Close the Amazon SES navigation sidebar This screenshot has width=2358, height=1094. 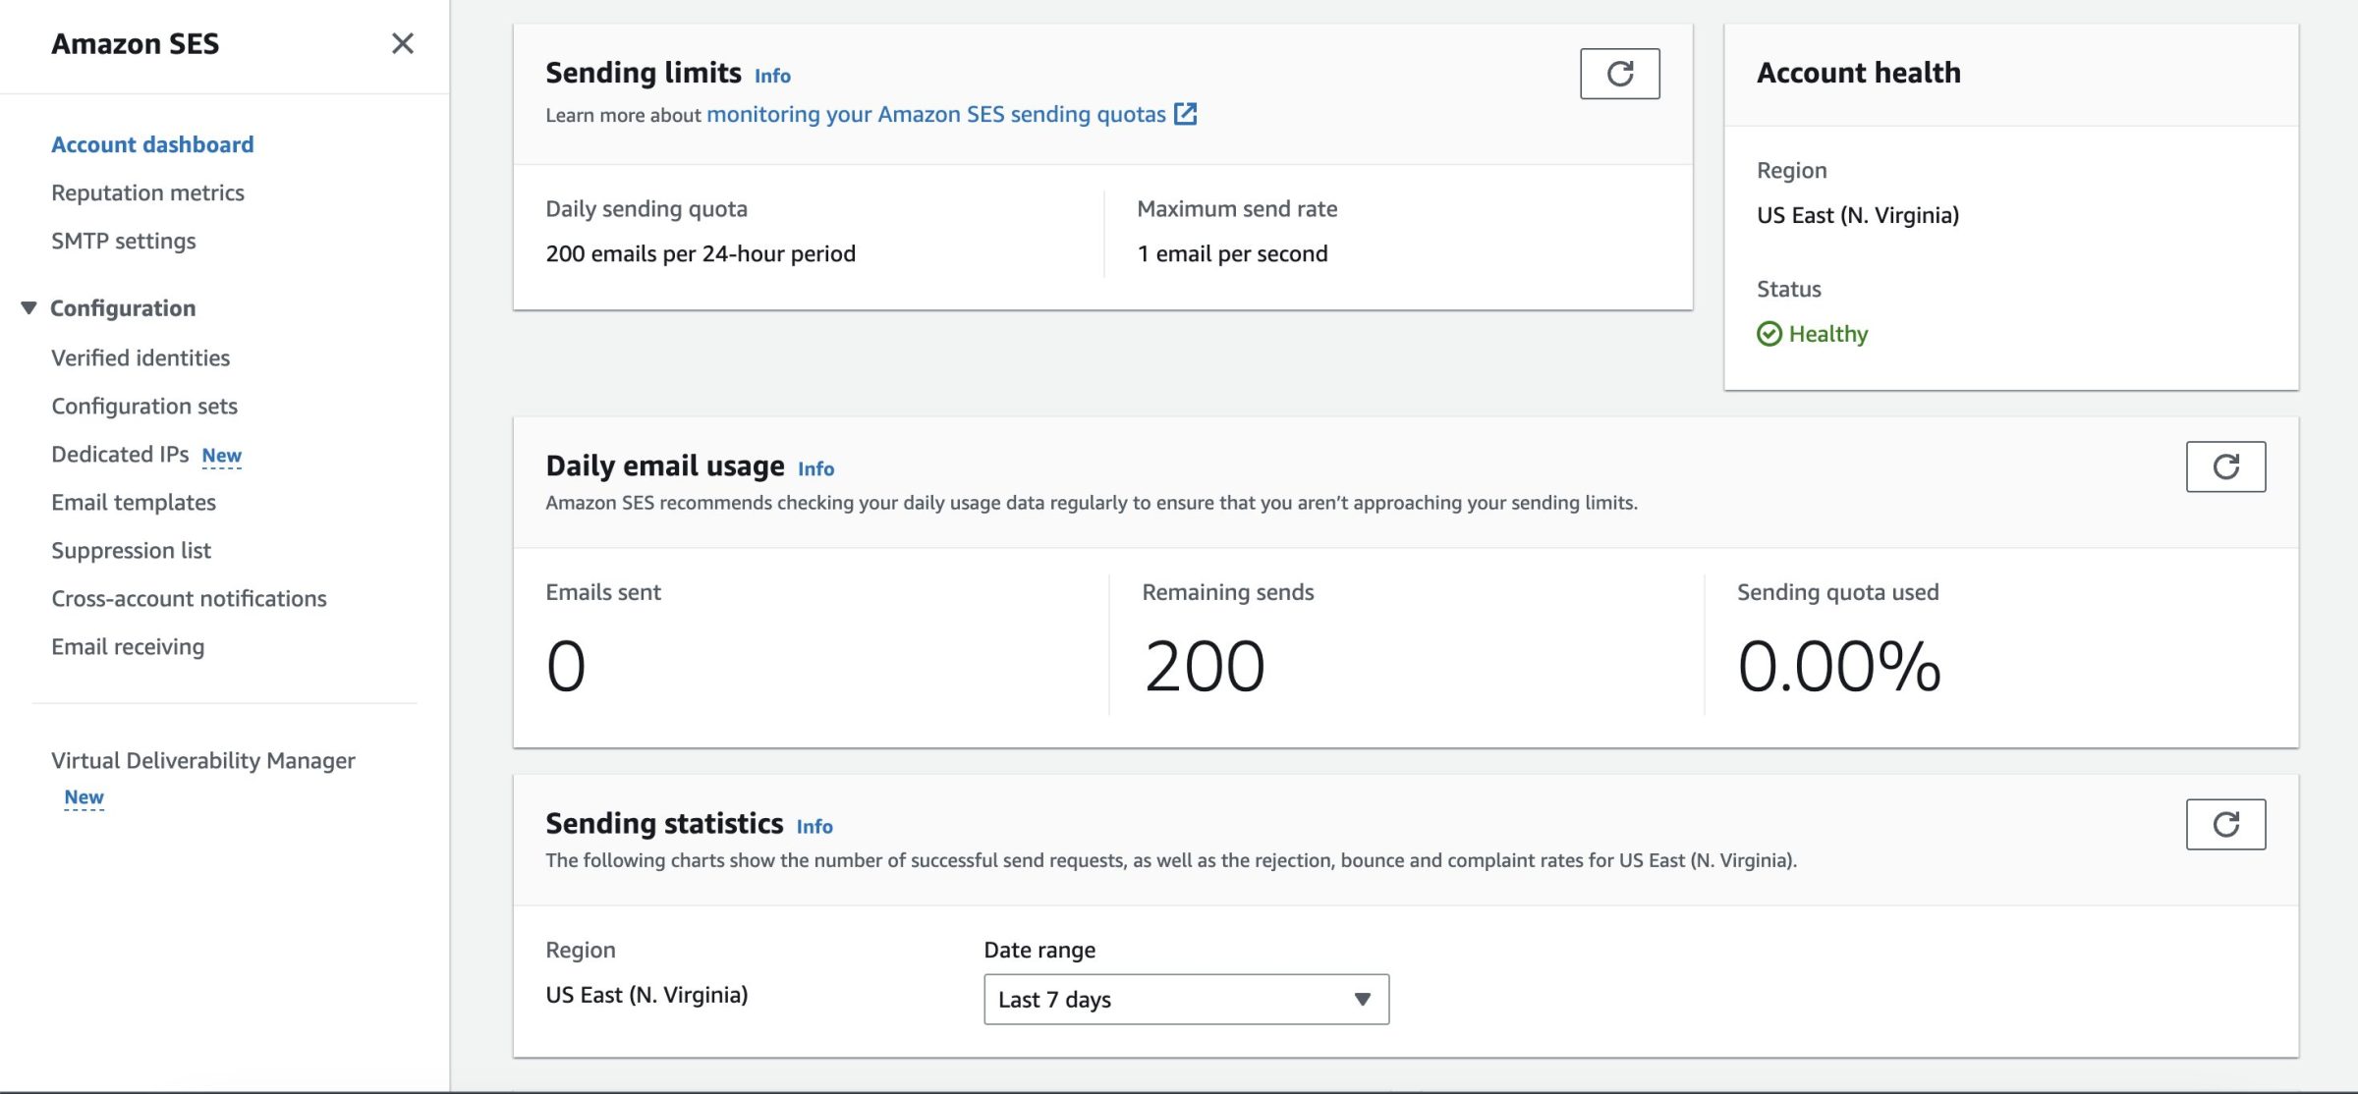(x=402, y=43)
